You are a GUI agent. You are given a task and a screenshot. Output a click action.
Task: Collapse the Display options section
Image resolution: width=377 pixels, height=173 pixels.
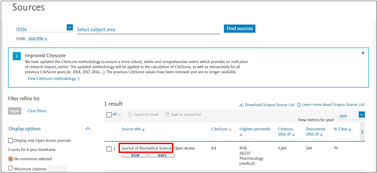[x=88, y=129]
